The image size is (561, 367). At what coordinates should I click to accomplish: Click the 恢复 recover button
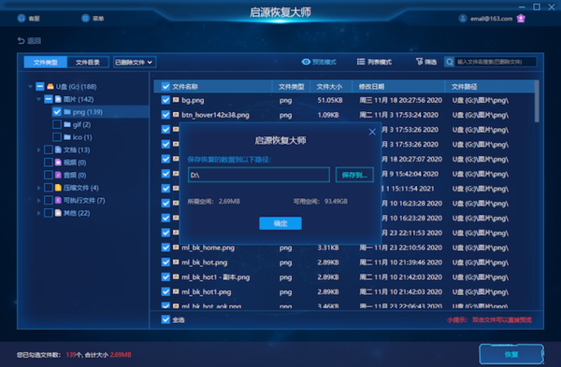[x=511, y=354]
